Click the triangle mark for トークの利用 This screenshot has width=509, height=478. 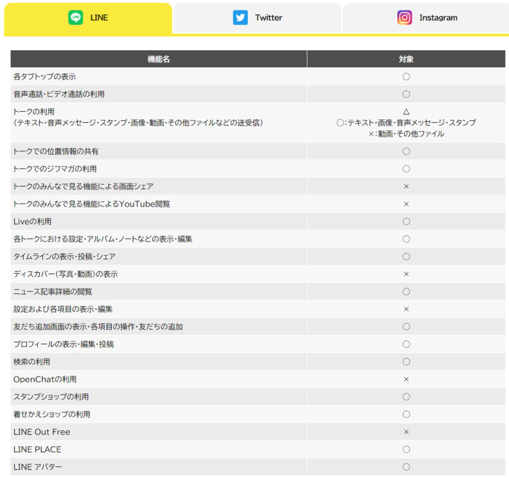point(406,112)
